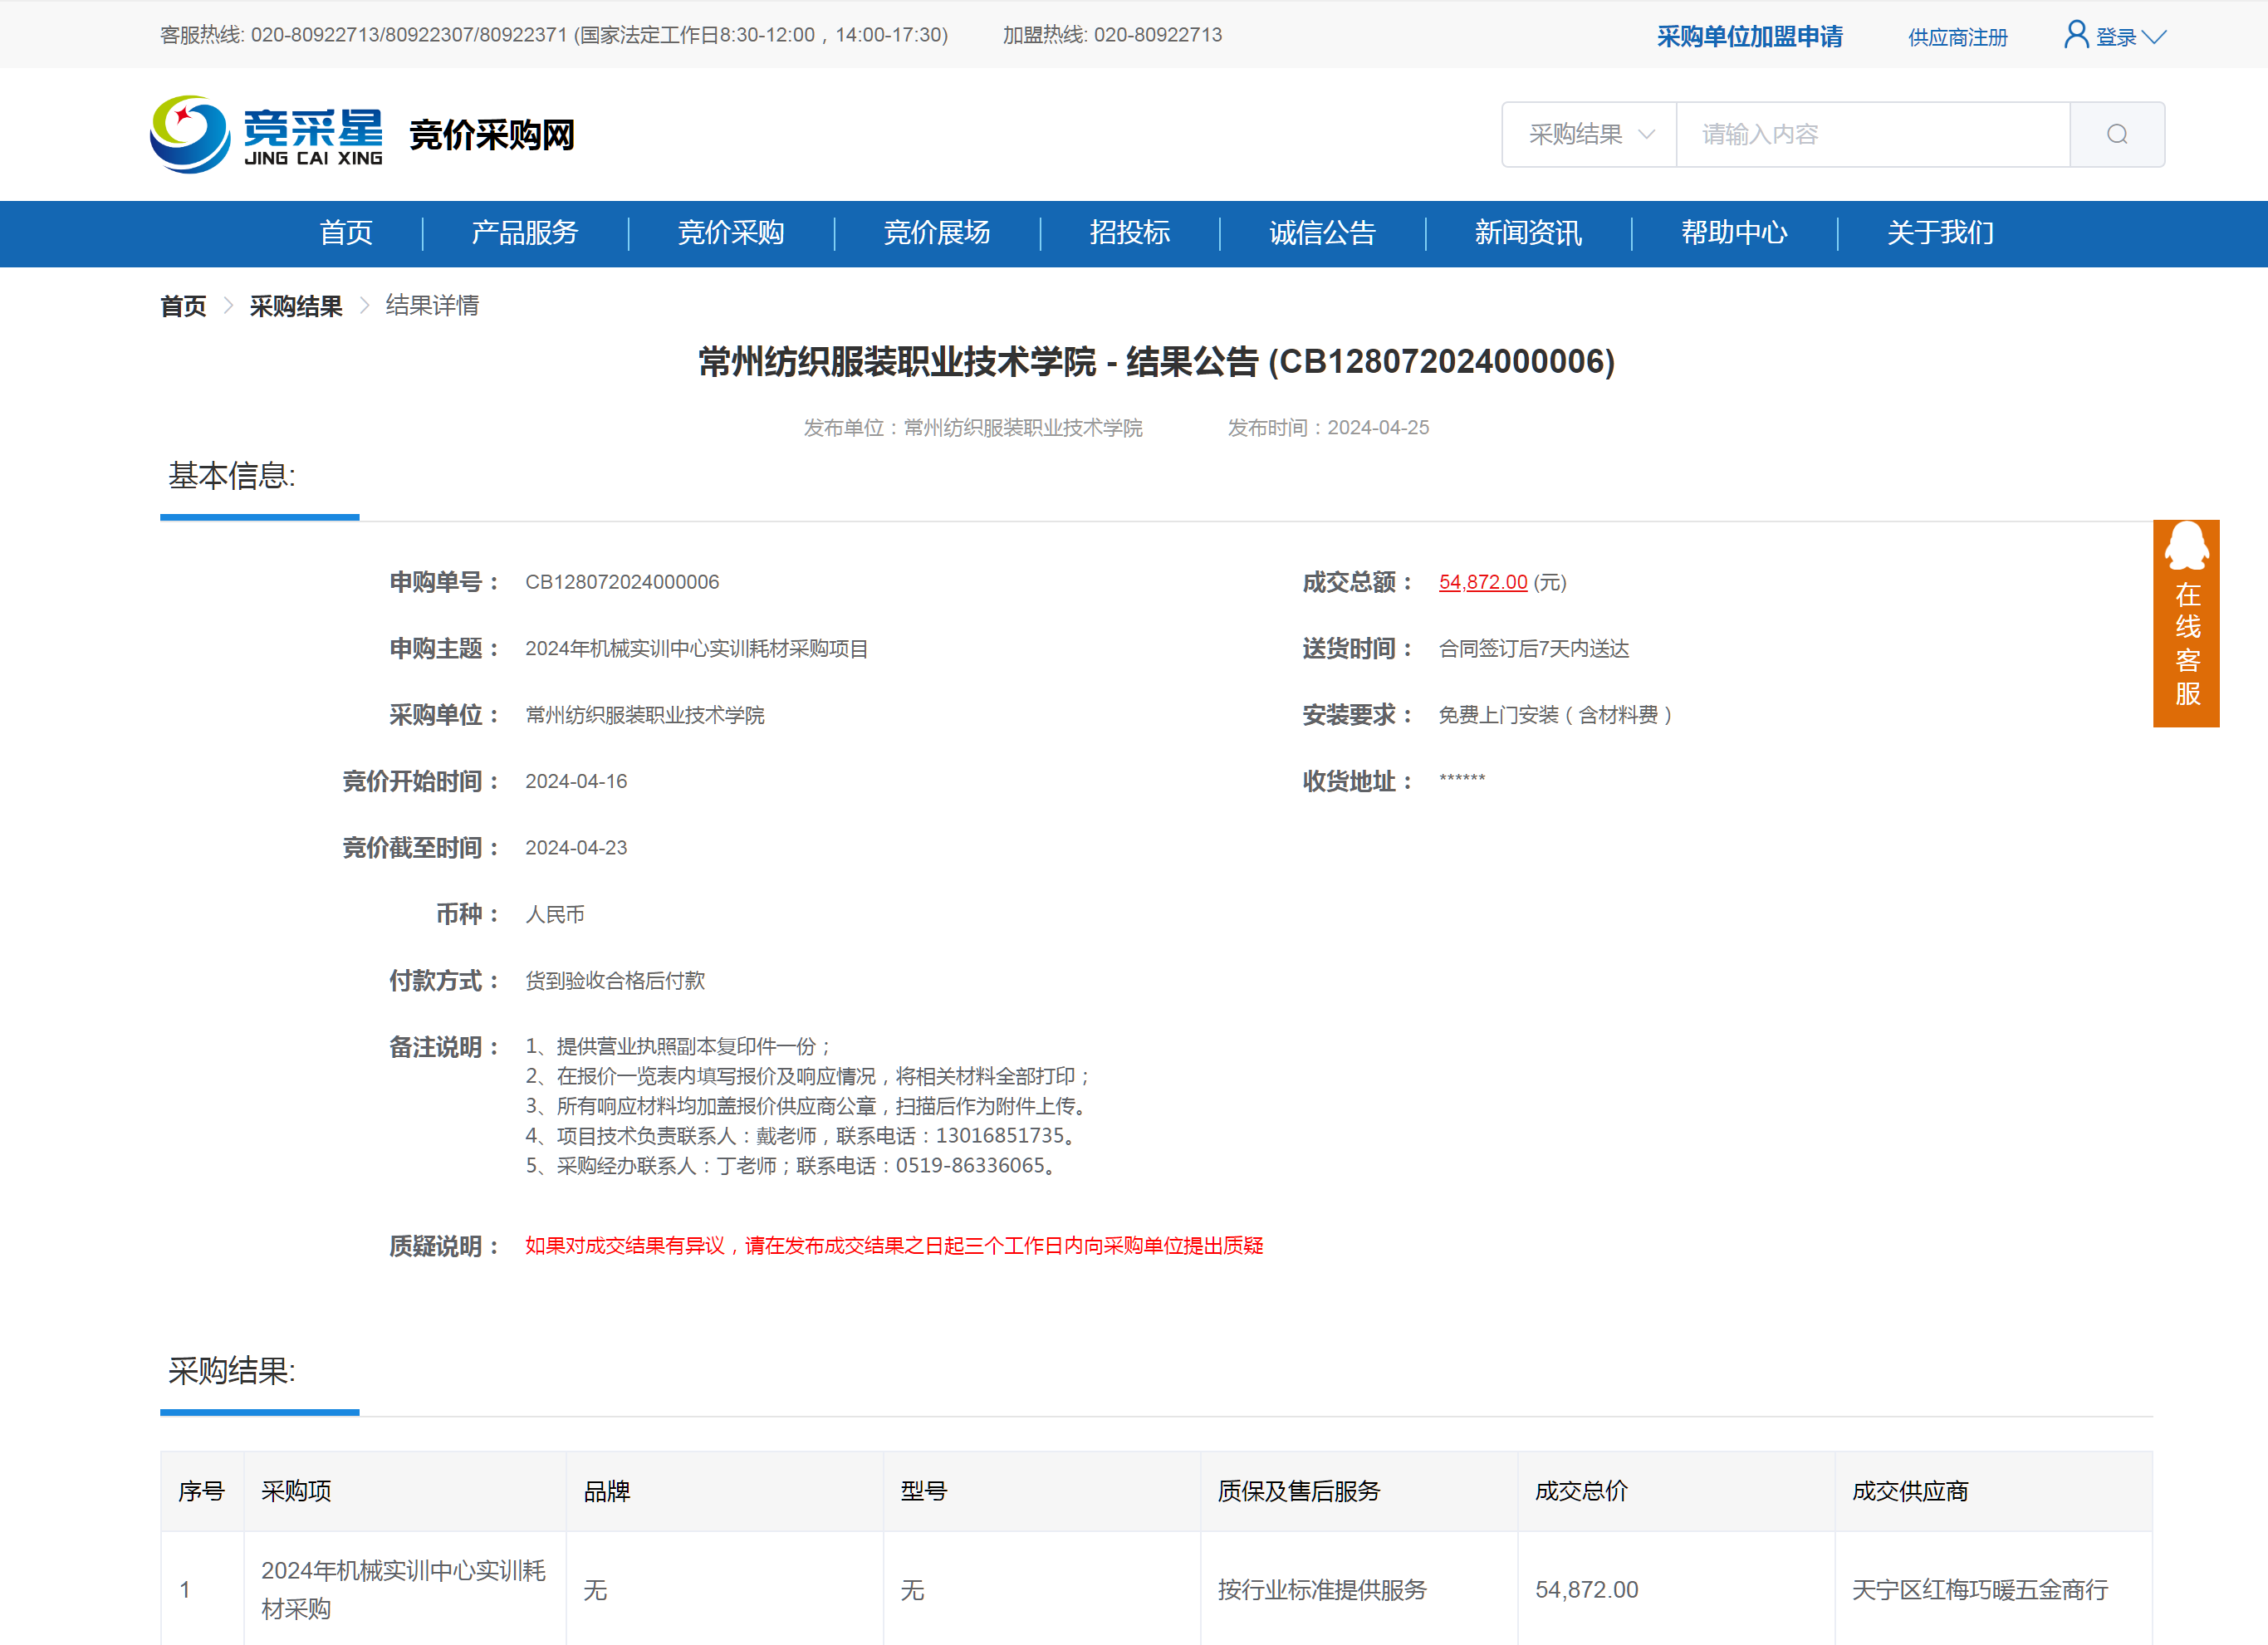
Task: Click the user profile icon beside 登录
Action: [2076, 35]
